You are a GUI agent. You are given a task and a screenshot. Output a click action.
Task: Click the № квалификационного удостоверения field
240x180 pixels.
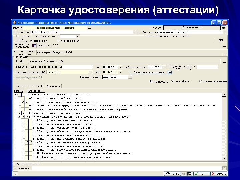click(x=77, y=67)
